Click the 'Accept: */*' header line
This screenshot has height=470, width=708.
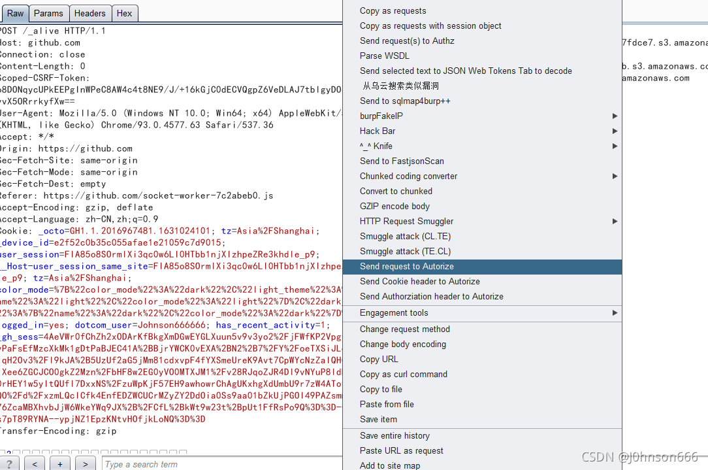pyautogui.click(x=27, y=137)
